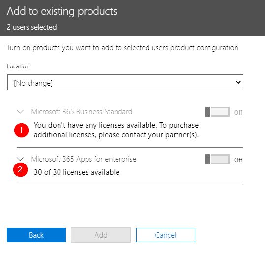The width and height of the screenshot is (265, 263).
Task: Select the Microsoft 365 Apps for enterprise label
Action: coord(84,159)
